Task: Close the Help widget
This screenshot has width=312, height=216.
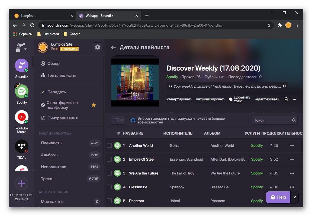Action: (x=294, y=197)
